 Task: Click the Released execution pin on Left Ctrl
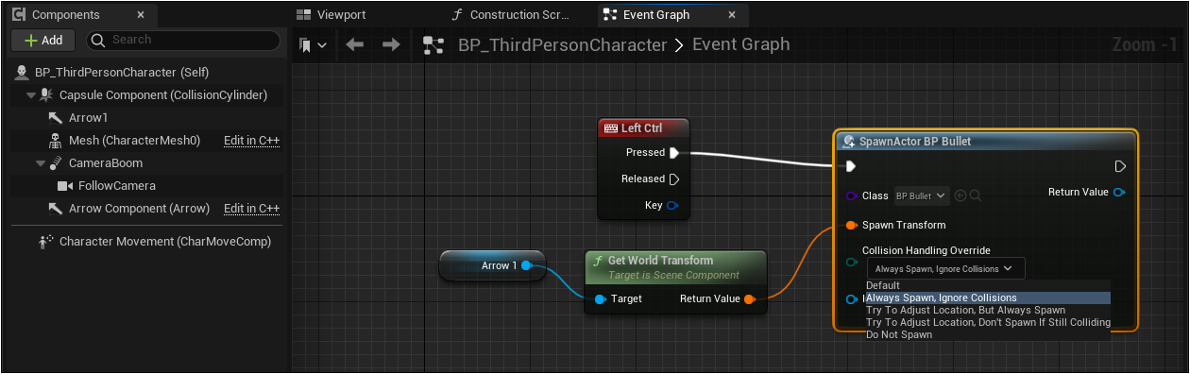(674, 178)
